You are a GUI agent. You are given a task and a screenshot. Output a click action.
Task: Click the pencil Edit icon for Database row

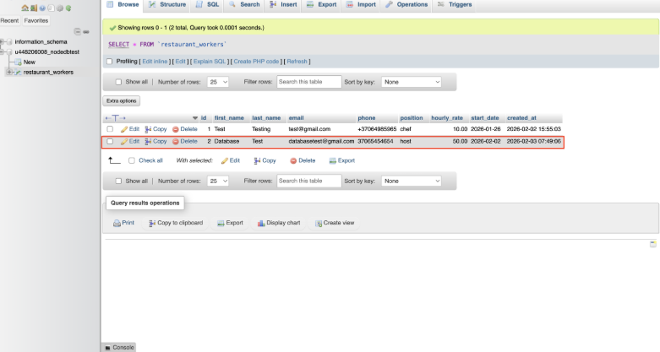(x=124, y=142)
